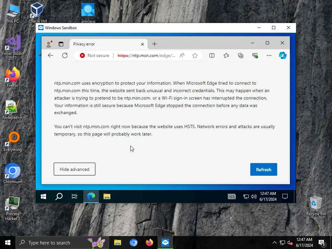This screenshot has height=249, width=332.
Task: Open Edge Settings and more menu
Action: coord(269,55)
